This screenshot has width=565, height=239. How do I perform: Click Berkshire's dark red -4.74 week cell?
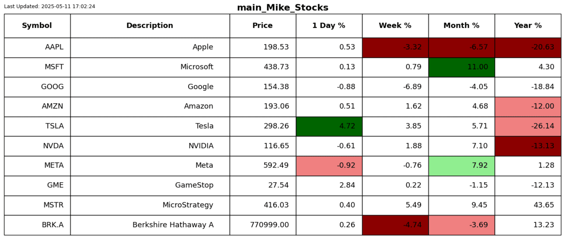pos(395,225)
